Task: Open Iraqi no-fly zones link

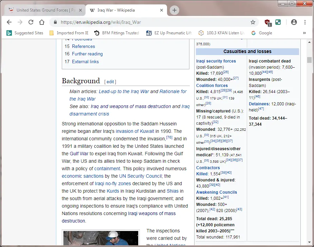Action: point(113,184)
